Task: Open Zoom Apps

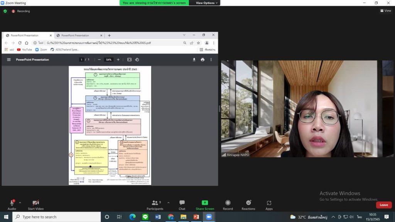Action: (x=269, y=205)
